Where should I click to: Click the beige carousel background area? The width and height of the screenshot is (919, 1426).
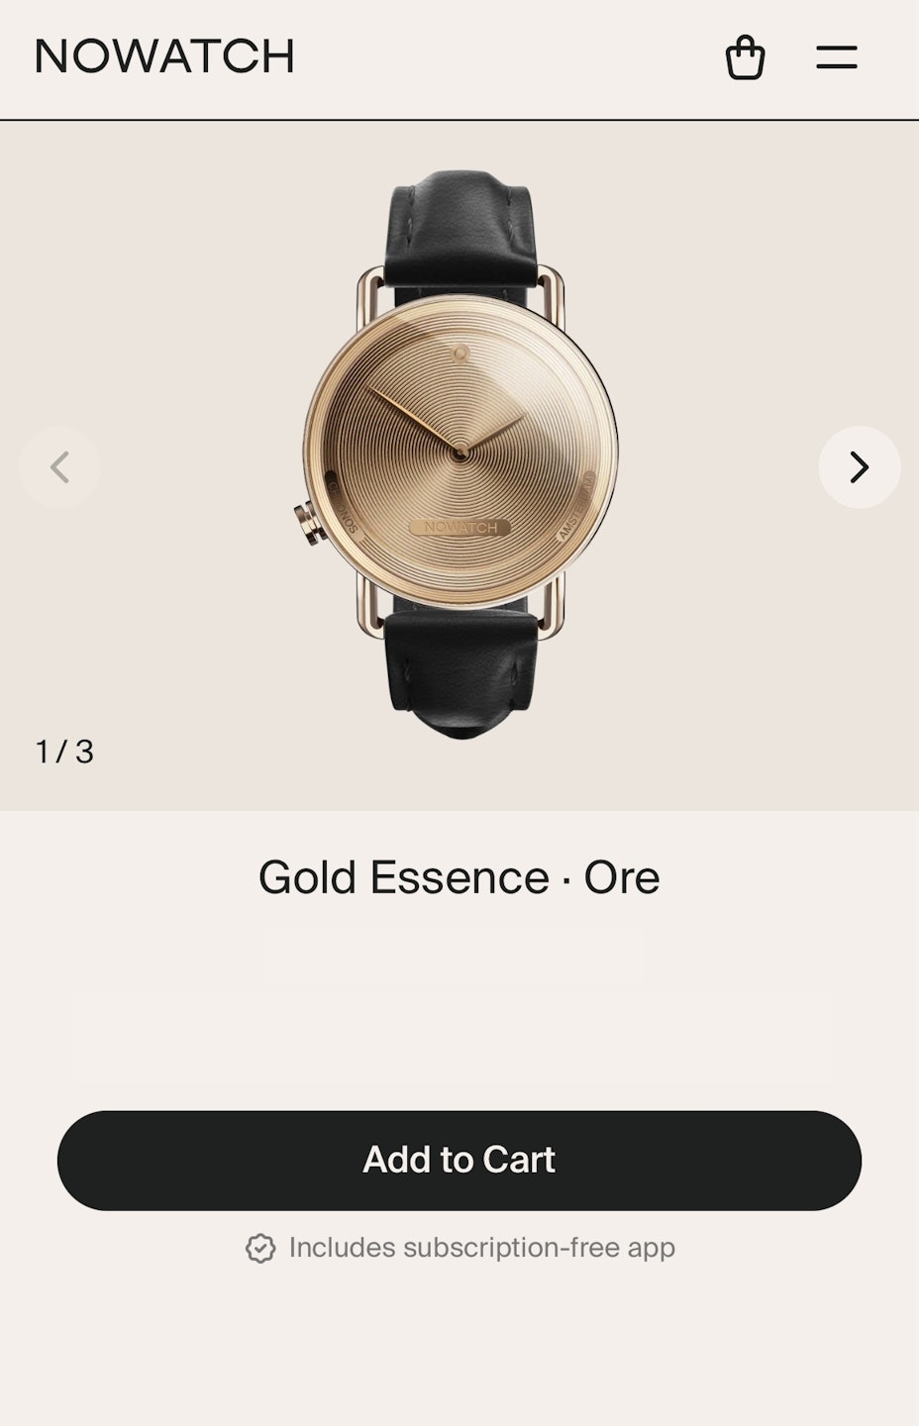(158, 297)
